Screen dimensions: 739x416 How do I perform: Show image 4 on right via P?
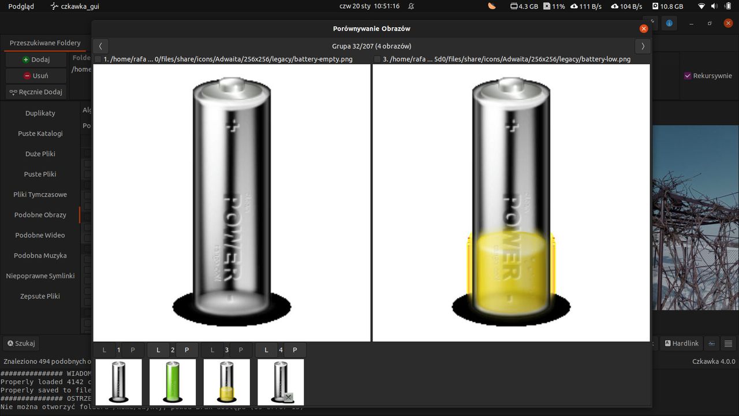294,350
